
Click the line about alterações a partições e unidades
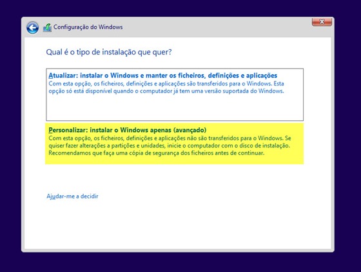coord(169,145)
